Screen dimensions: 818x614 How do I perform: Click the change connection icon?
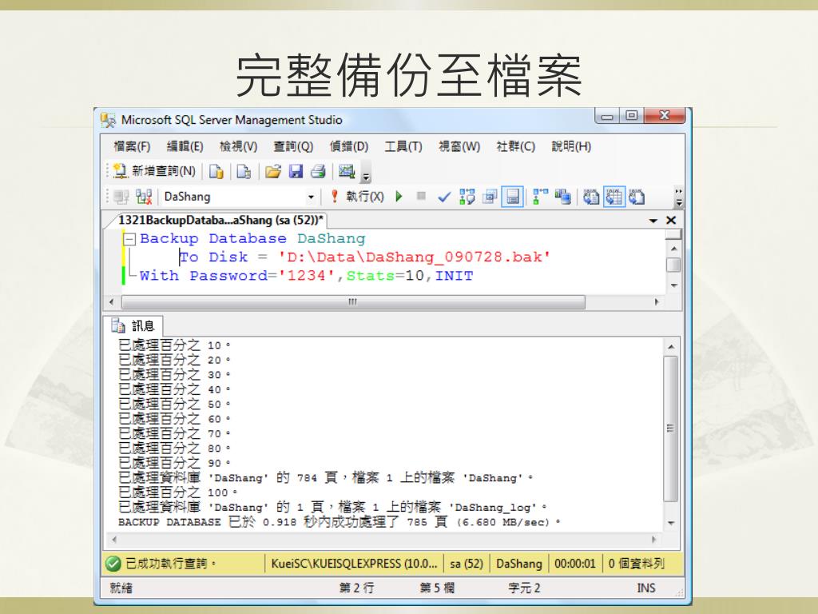coord(144,197)
